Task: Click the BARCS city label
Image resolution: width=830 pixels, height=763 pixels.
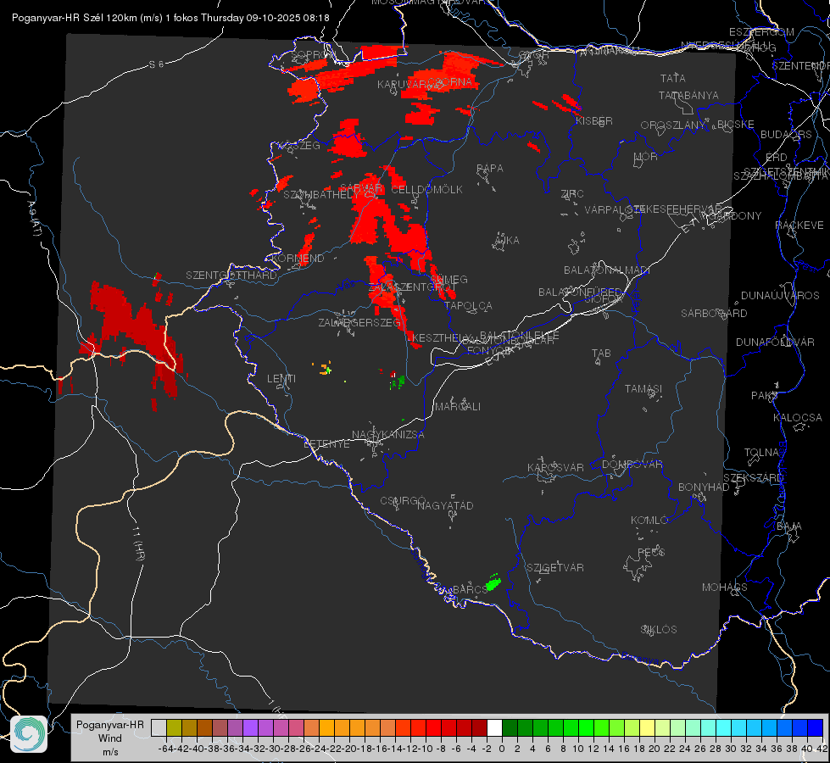Action: (470, 589)
